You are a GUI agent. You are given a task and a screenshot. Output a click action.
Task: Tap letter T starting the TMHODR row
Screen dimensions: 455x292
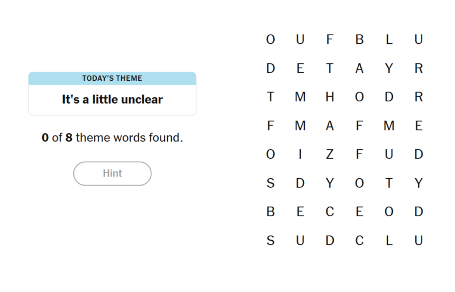click(x=271, y=97)
